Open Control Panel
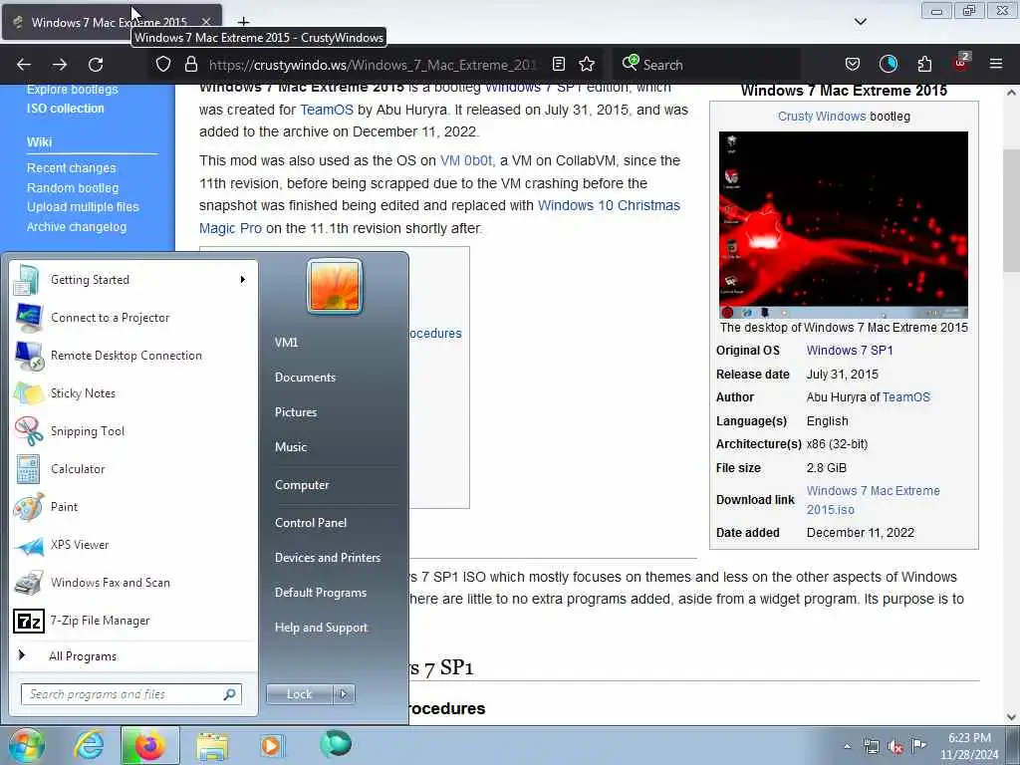Image resolution: width=1020 pixels, height=765 pixels. click(311, 522)
